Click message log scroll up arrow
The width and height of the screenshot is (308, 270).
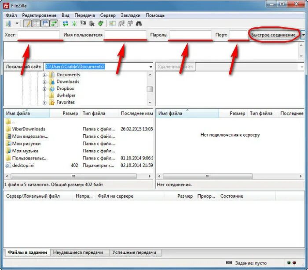(301, 45)
